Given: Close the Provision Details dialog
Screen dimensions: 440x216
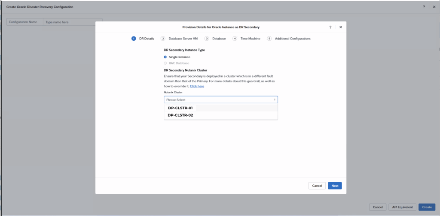Looking at the screenshot, I should click(x=341, y=27).
